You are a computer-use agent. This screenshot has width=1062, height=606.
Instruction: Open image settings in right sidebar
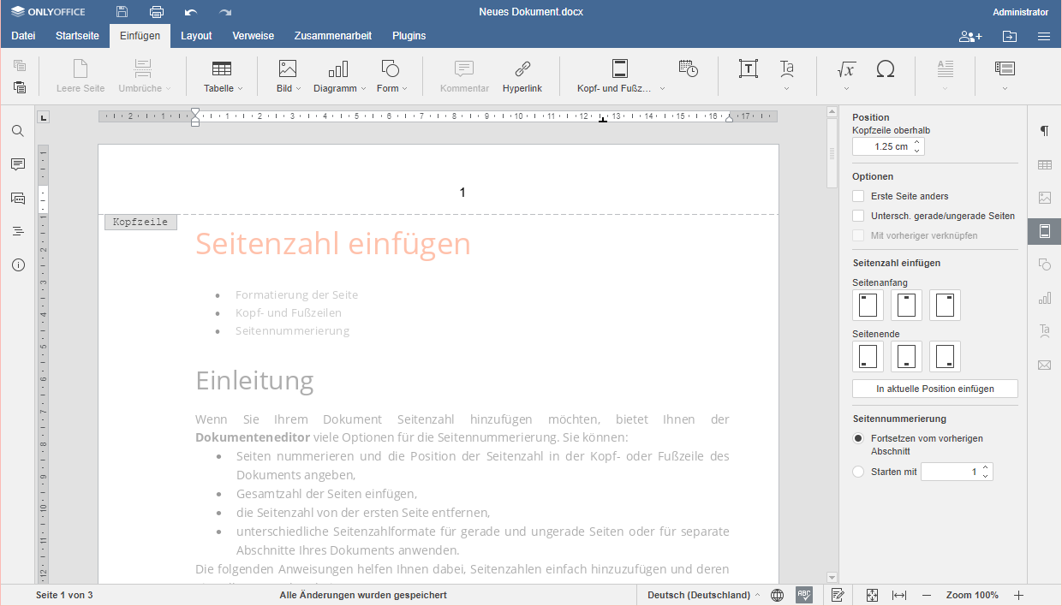pyautogui.click(x=1045, y=198)
